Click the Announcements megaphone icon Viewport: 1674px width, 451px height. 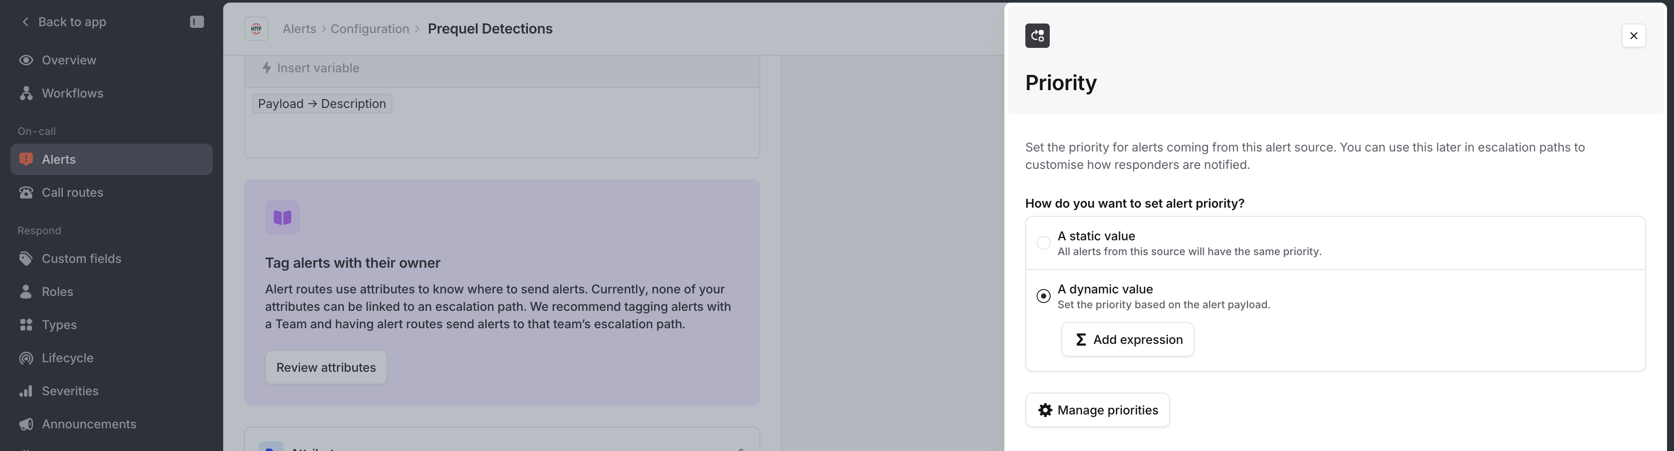coord(26,424)
